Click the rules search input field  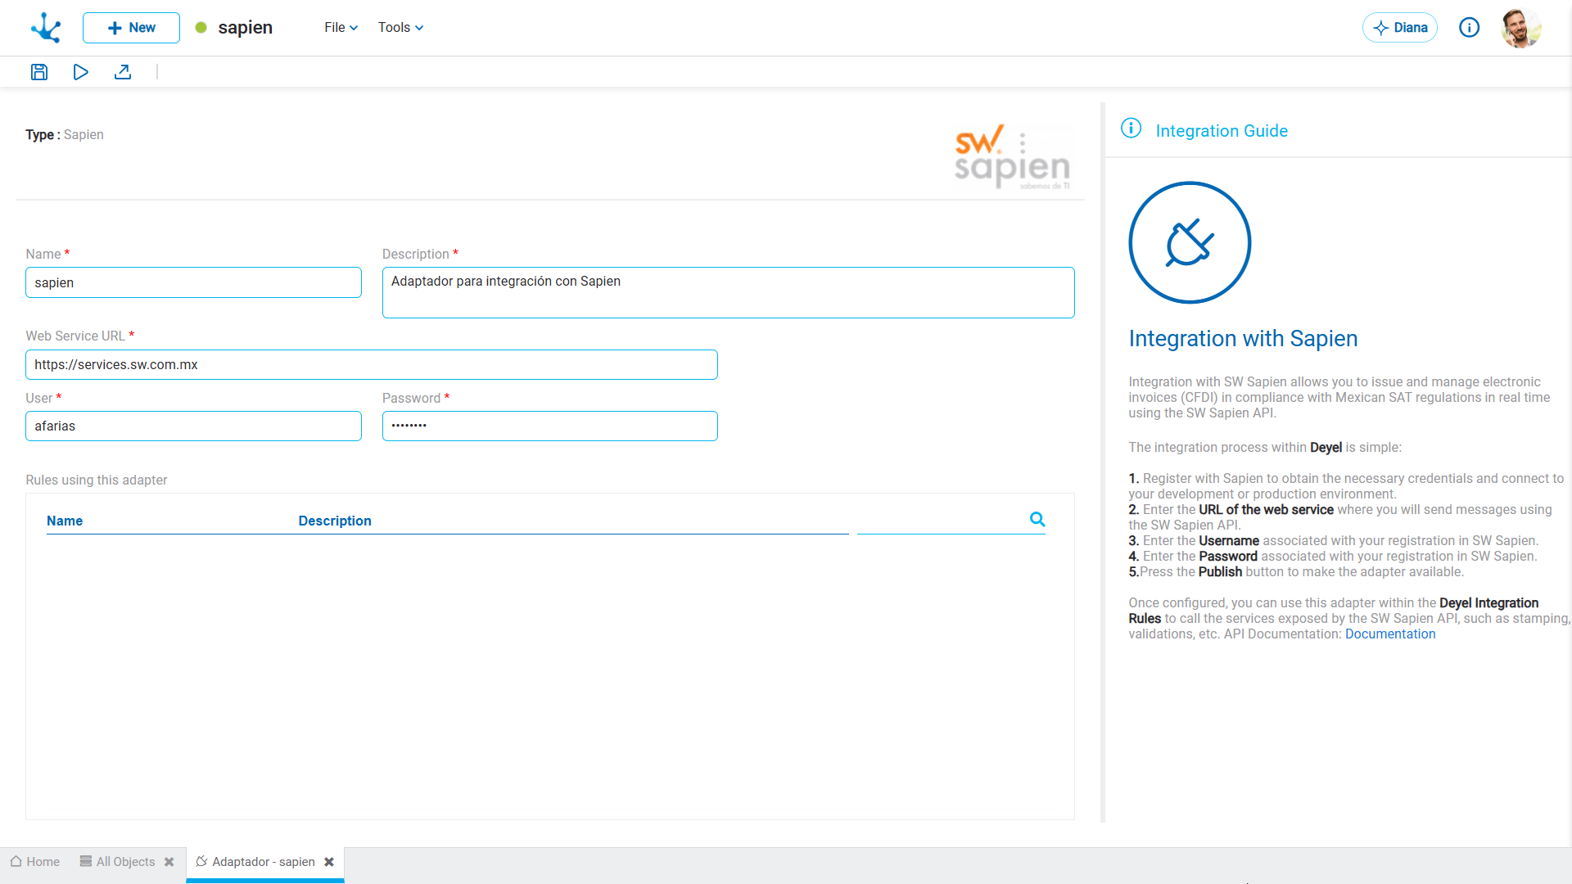point(942,520)
